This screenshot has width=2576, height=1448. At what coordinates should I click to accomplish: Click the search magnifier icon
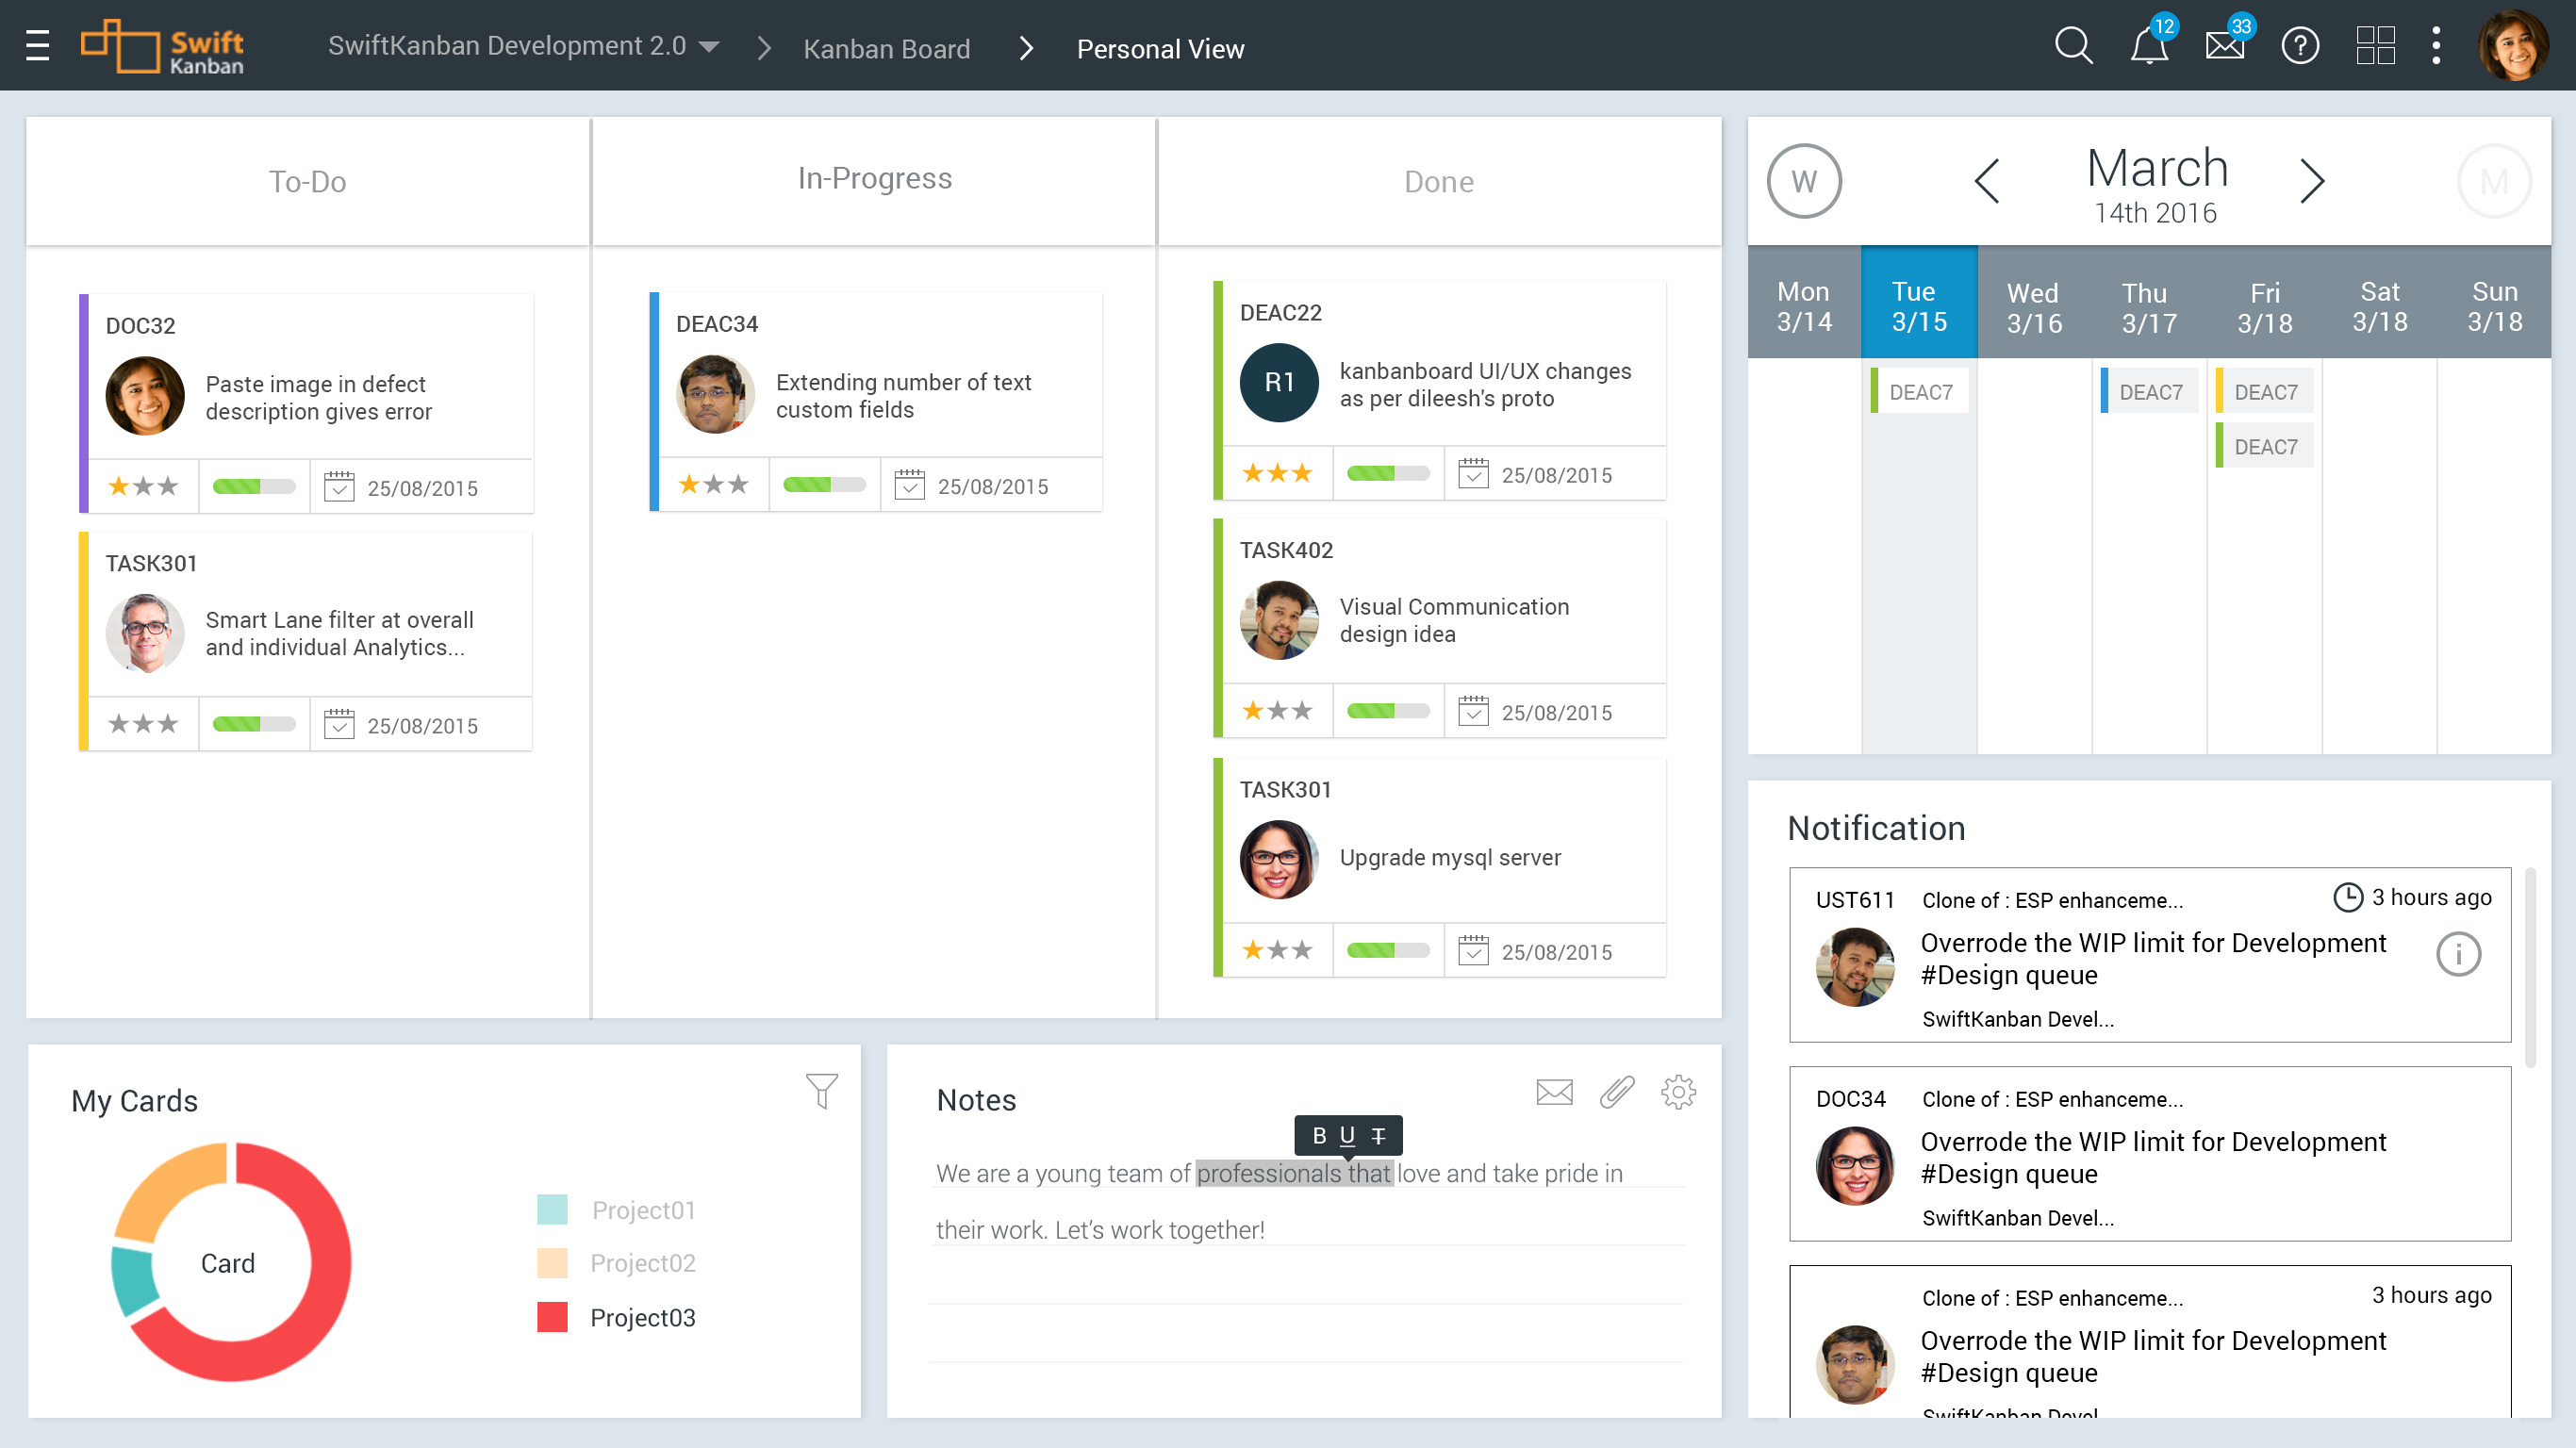[2073, 46]
